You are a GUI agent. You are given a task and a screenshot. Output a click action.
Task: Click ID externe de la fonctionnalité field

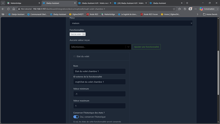(x=99, y=82)
